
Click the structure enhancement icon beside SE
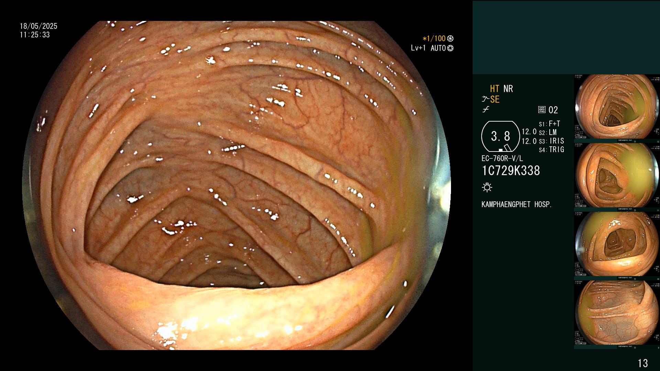click(x=485, y=99)
